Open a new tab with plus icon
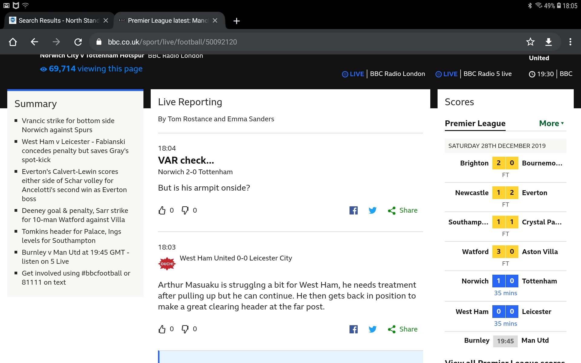This screenshot has height=363, width=581. 237,21
